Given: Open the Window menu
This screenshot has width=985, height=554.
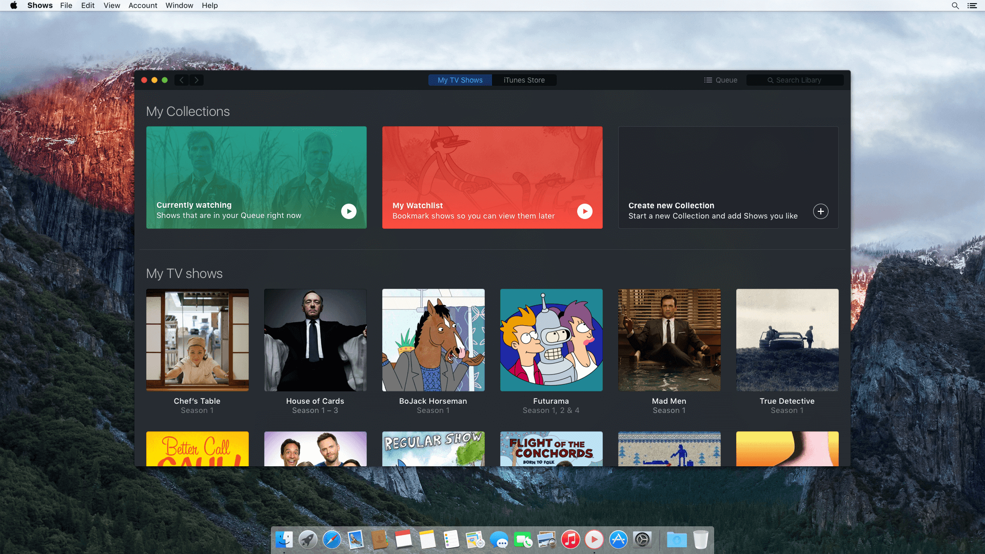Looking at the screenshot, I should (x=179, y=6).
